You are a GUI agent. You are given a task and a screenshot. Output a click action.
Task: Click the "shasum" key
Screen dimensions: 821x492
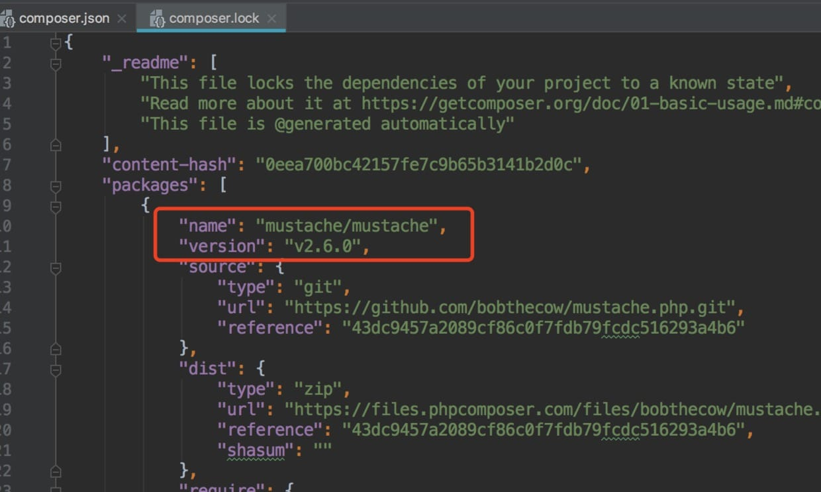256,450
